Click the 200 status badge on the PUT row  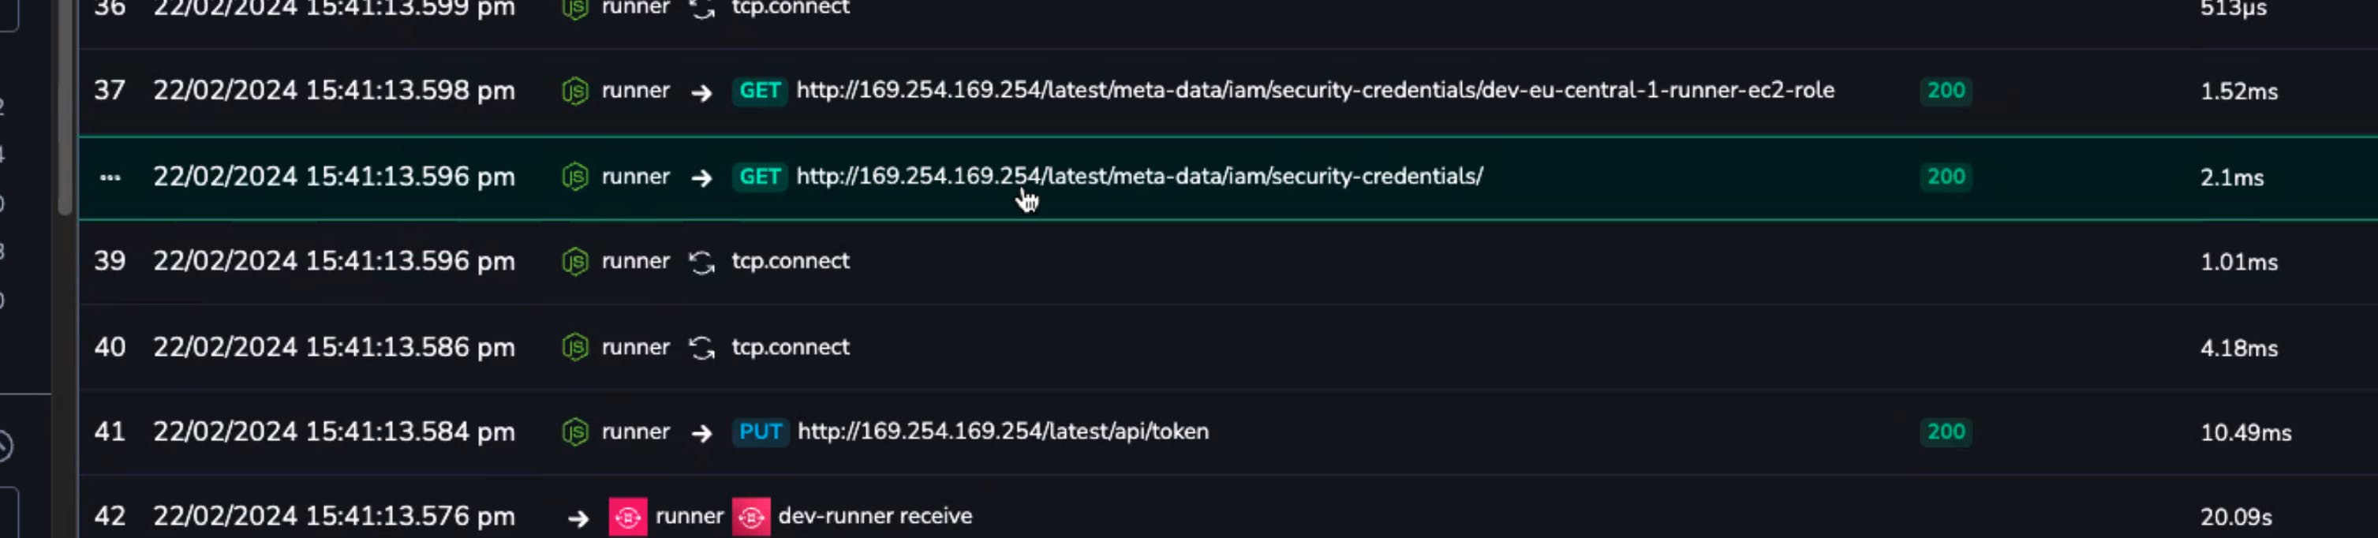1945,432
